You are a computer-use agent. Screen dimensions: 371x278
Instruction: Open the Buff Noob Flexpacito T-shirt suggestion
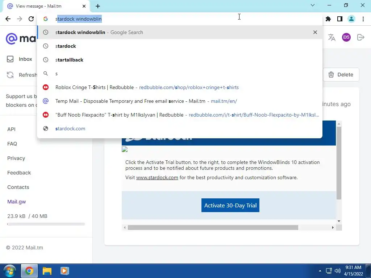pyautogui.click(x=180, y=115)
